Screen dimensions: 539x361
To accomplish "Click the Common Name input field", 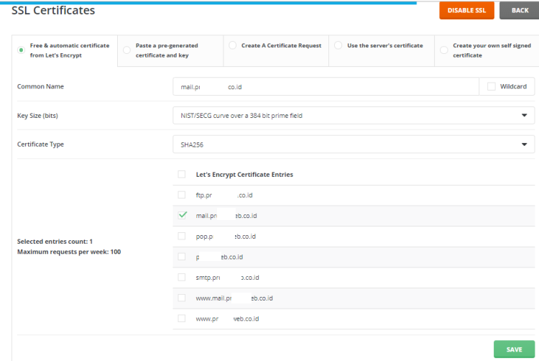I will (x=326, y=86).
